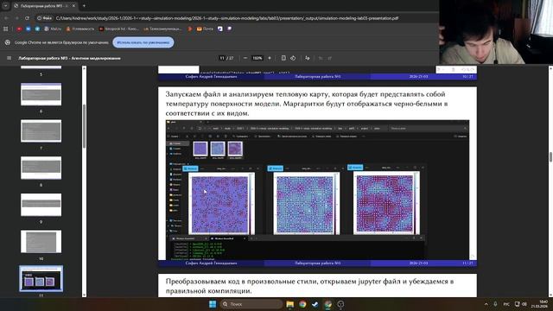Toggle the PDF sidebar menu icon
553x311 pixels.
[x=9, y=58]
